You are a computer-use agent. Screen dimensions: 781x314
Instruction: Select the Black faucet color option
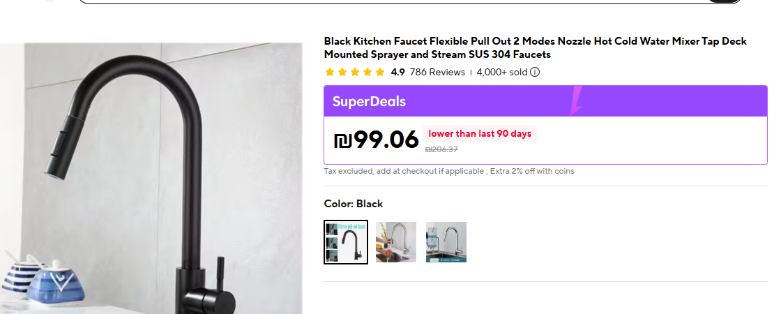coord(346,242)
